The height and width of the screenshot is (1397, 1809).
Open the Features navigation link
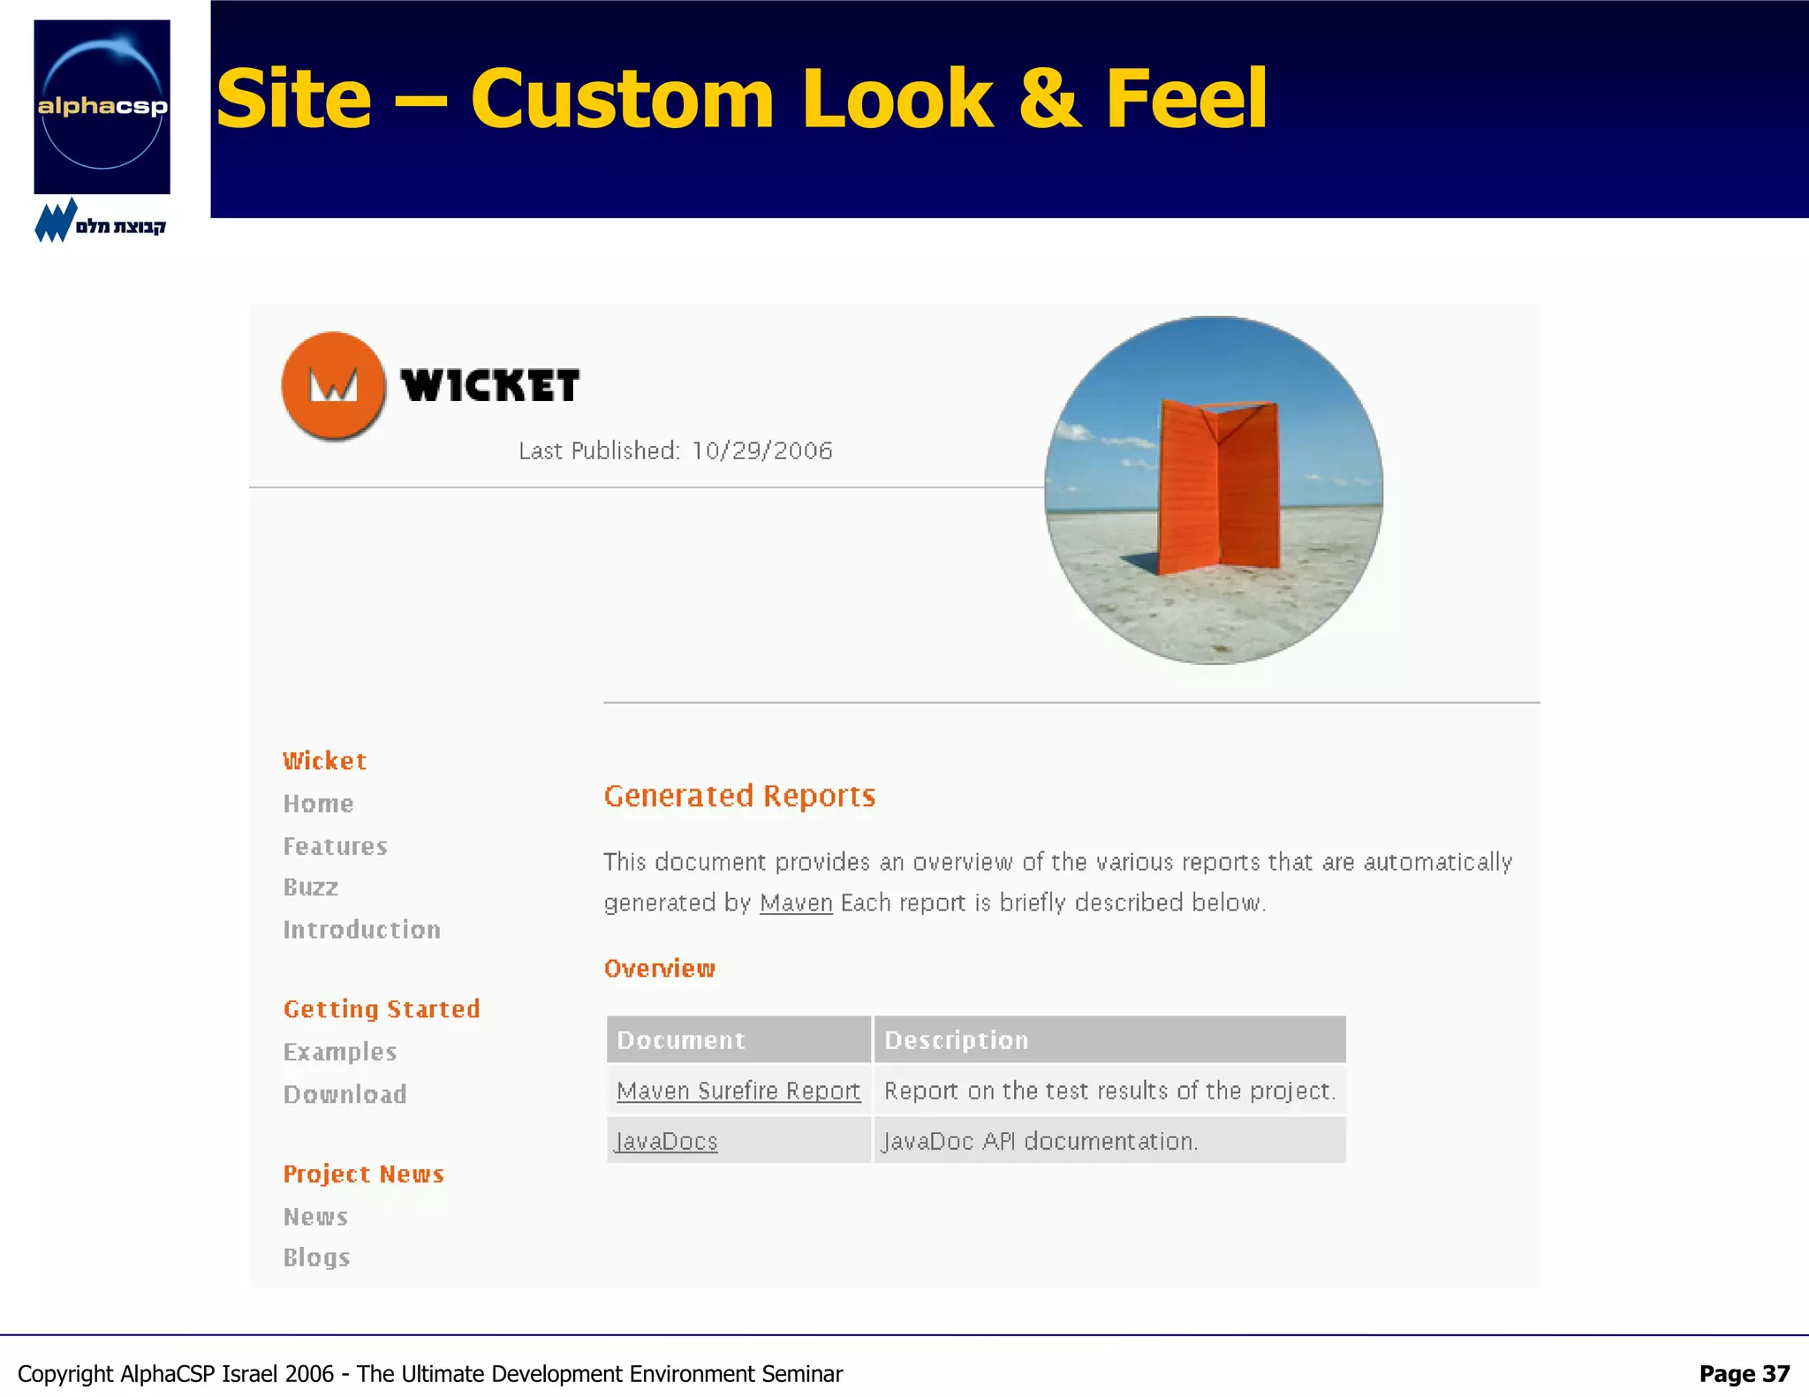[x=335, y=846]
